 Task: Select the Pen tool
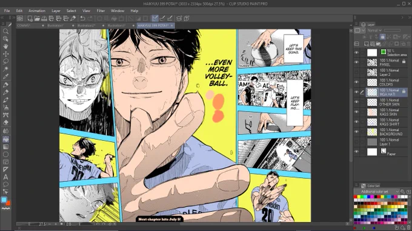point(5,85)
